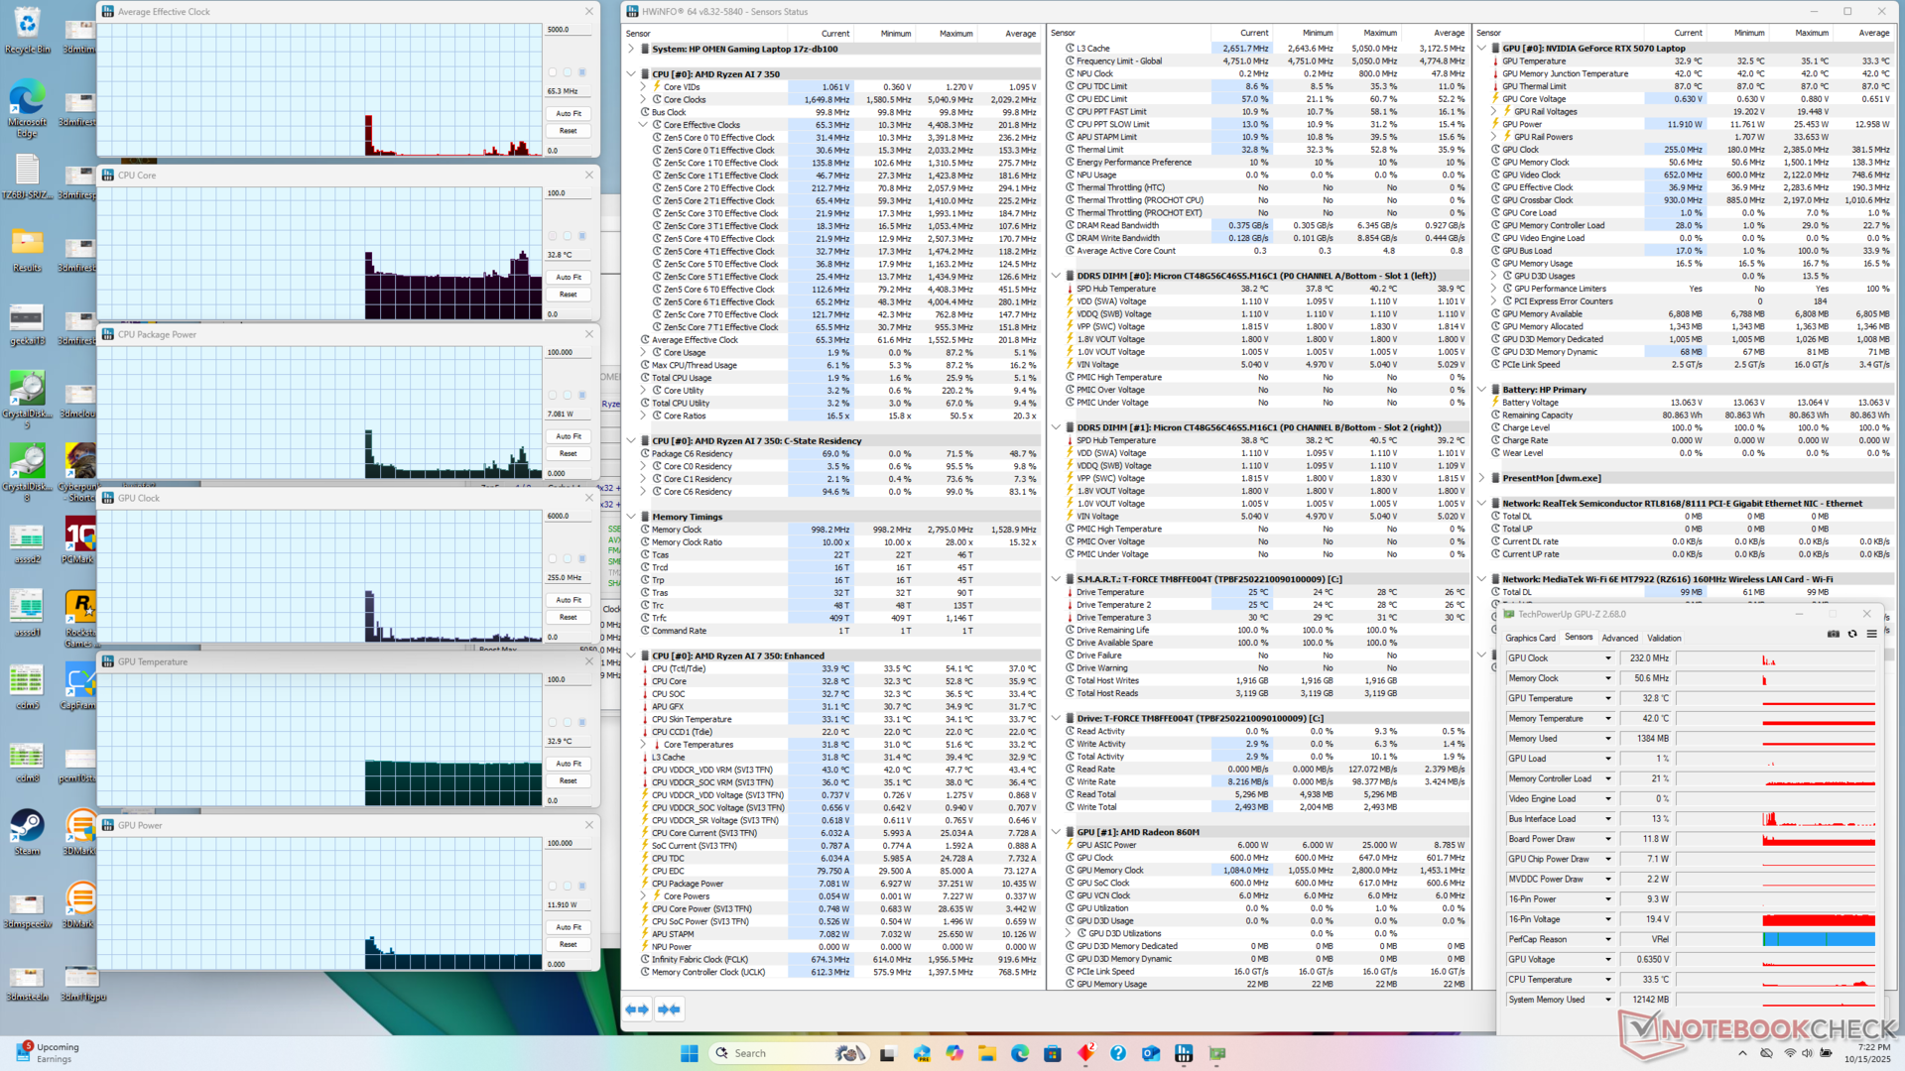The image size is (1905, 1071).
Task: Collapse the CPU [#0] AMD Ryzen AI 7 350 group
Action: coord(631,74)
